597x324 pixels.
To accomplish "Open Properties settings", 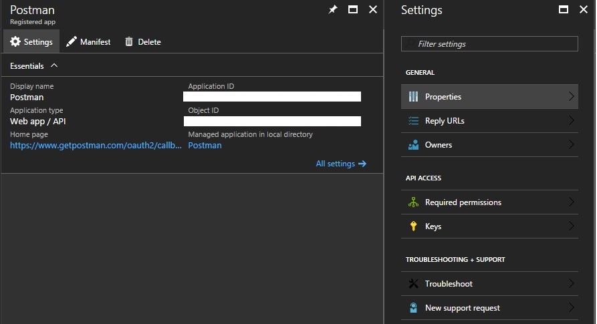I will pos(489,97).
